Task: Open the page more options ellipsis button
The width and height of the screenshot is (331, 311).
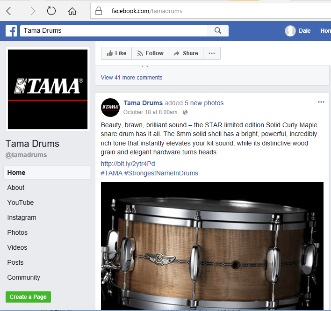Action: pyautogui.click(x=212, y=53)
